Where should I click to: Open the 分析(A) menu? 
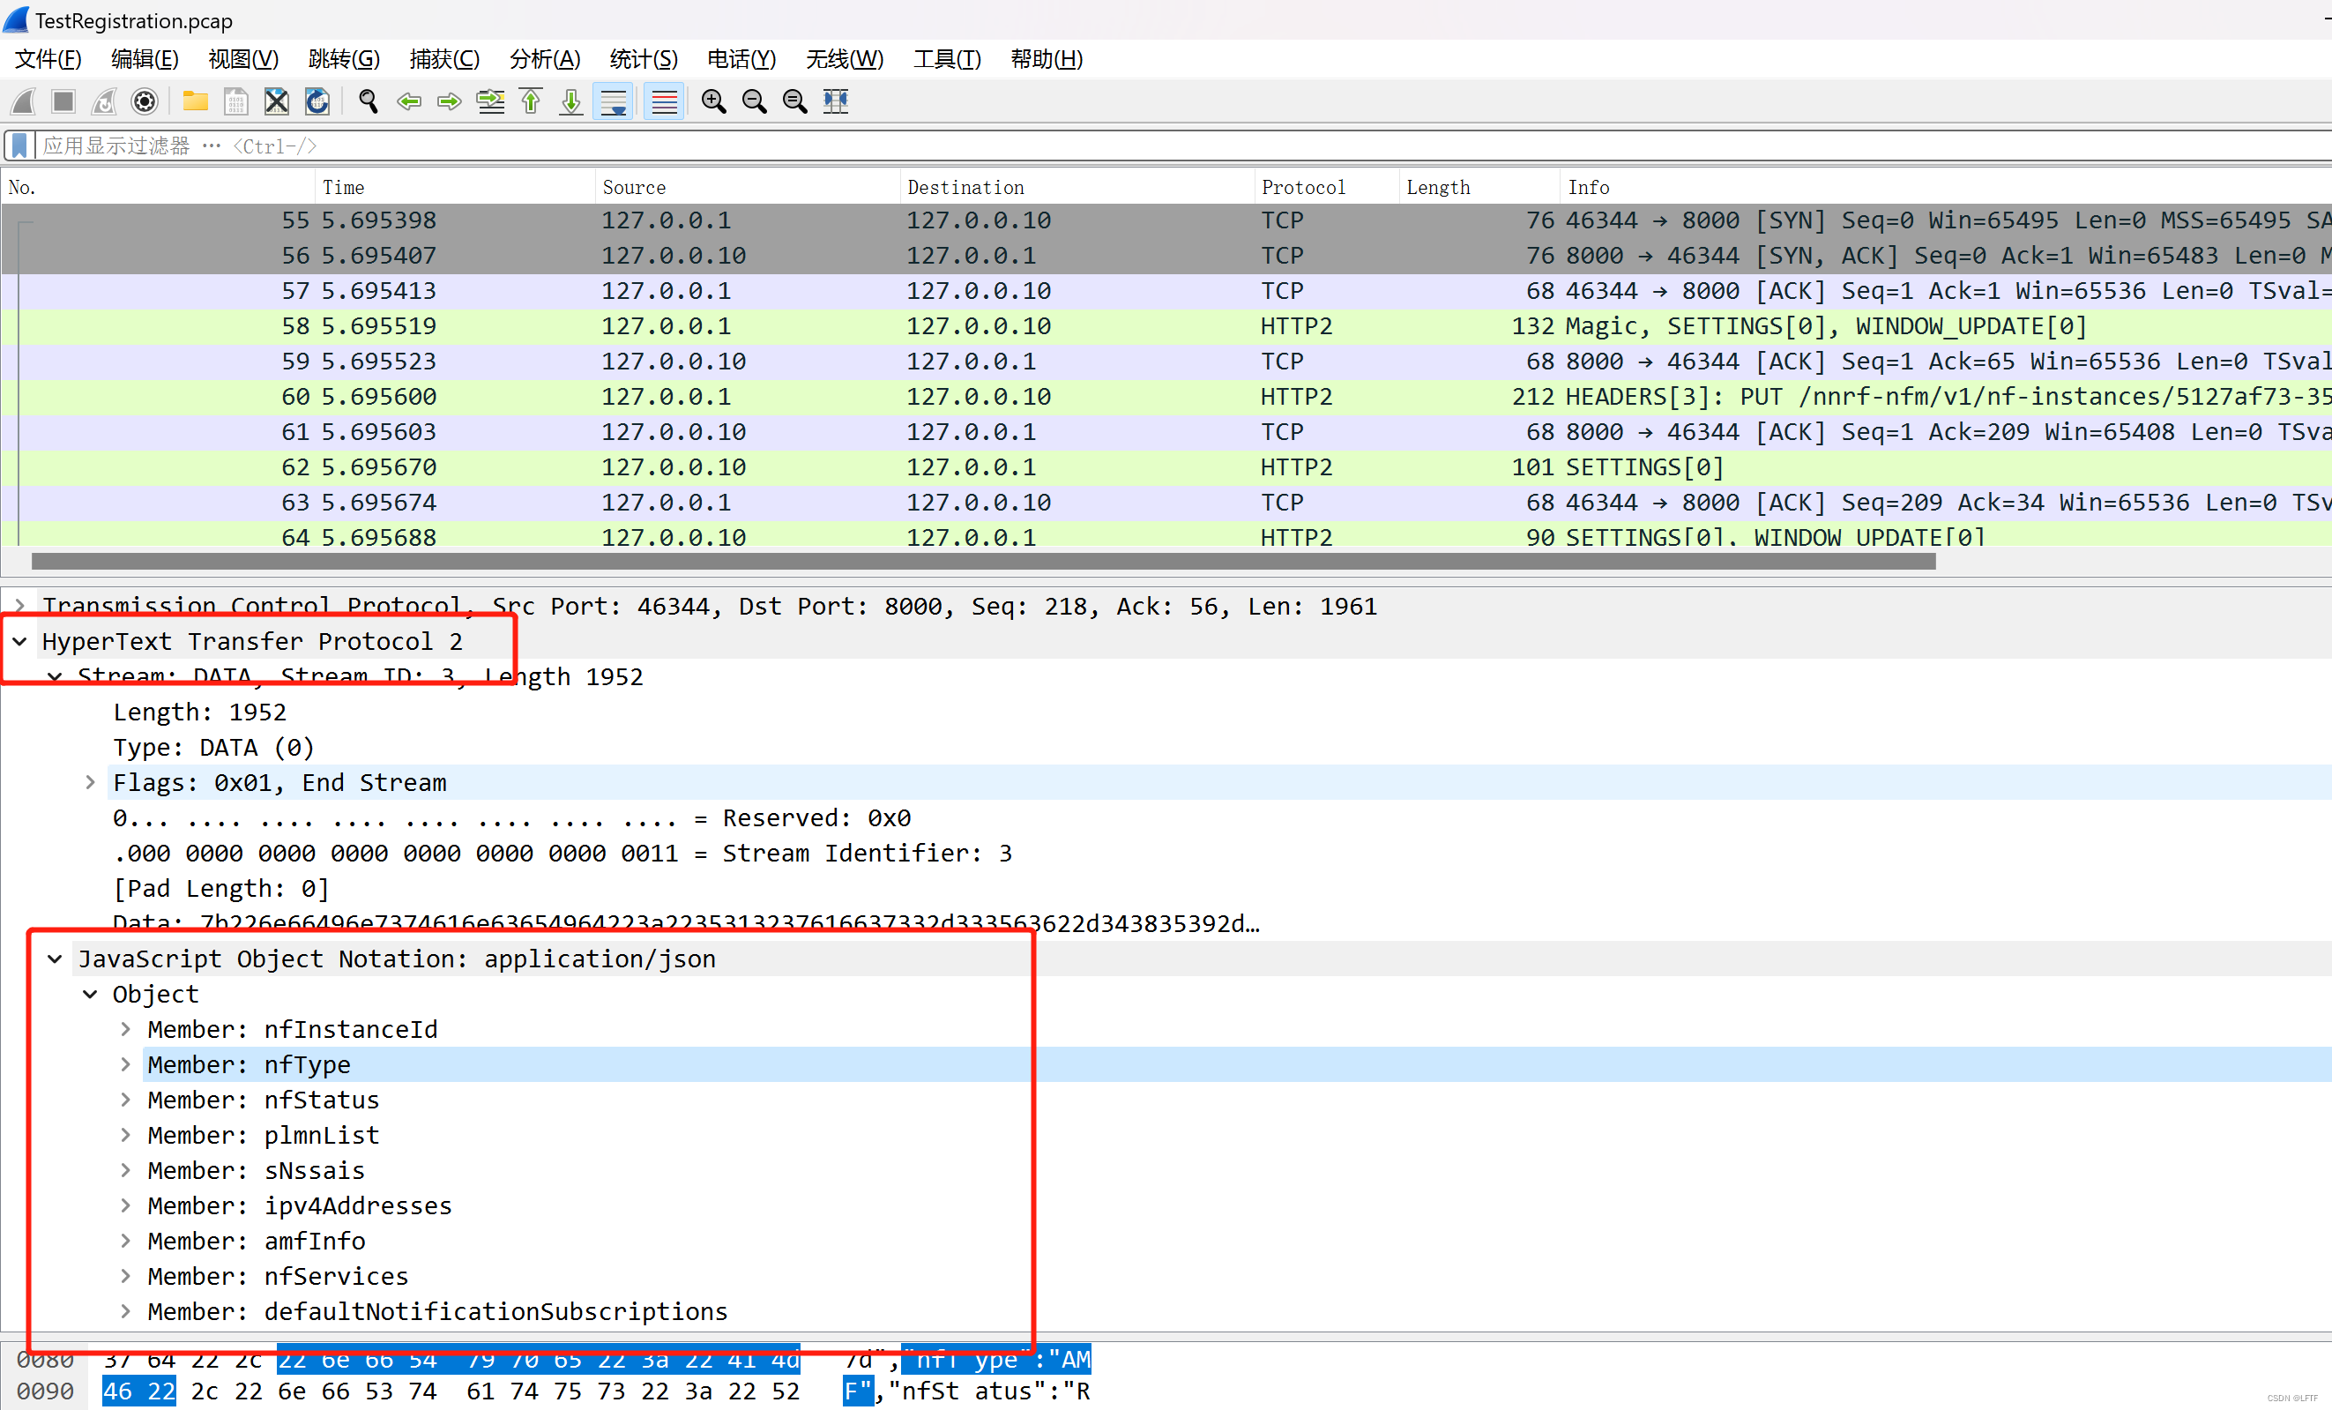point(544,60)
